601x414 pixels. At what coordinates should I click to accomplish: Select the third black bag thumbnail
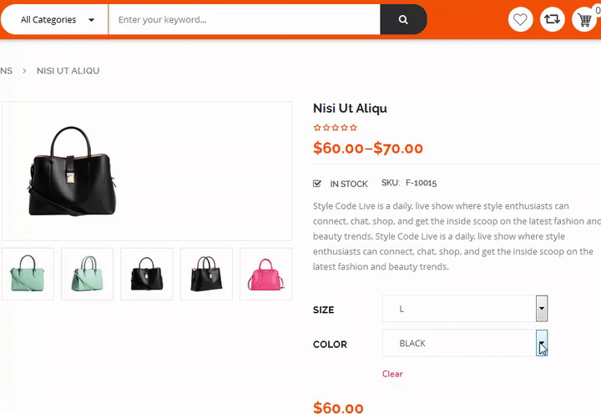(x=147, y=274)
